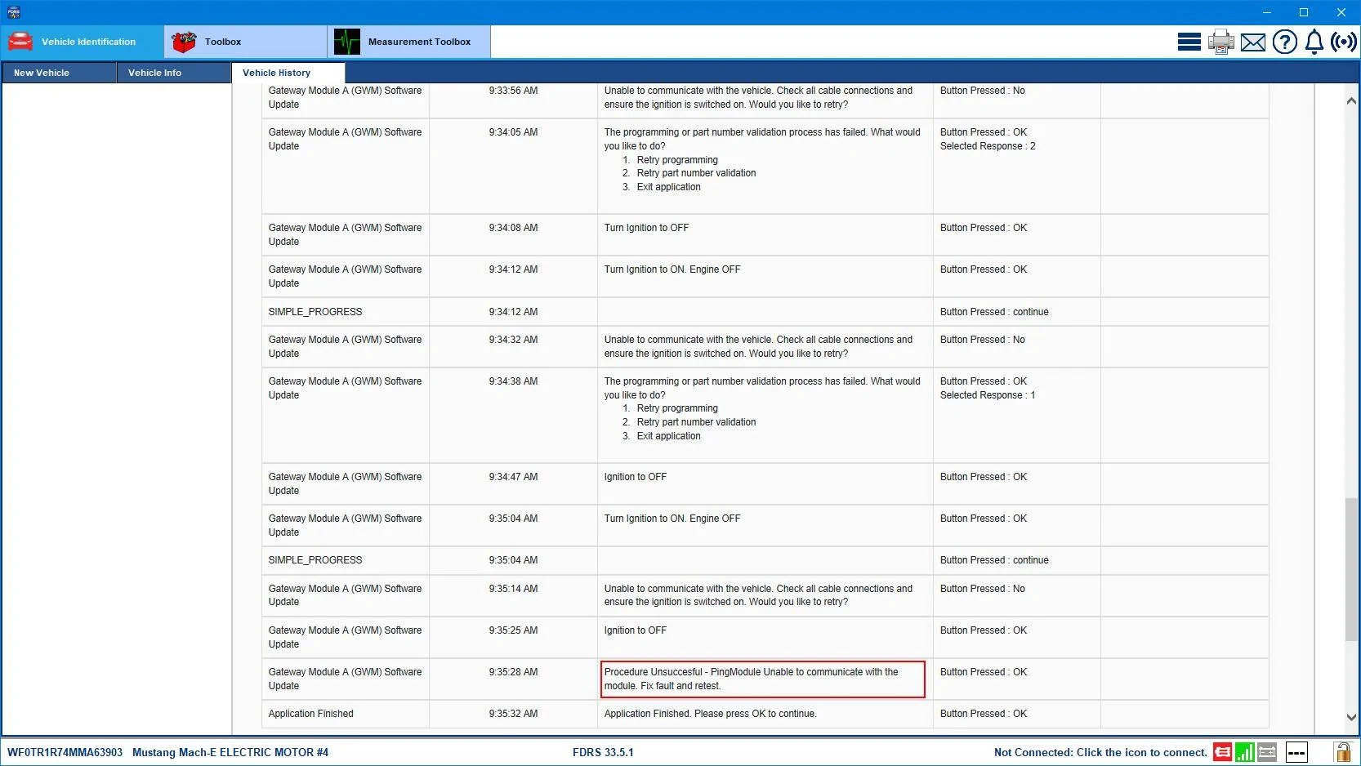
Task: Click Button Pressed : OK in Application Finished row
Action: point(983,714)
